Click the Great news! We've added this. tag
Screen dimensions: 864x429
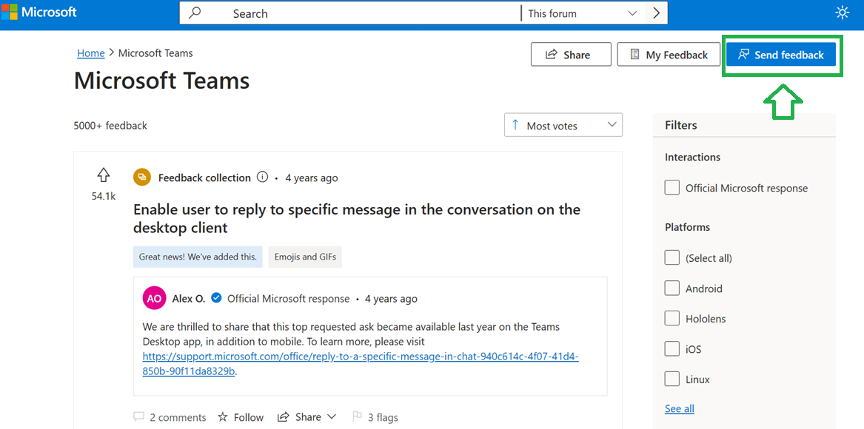tap(198, 257)
